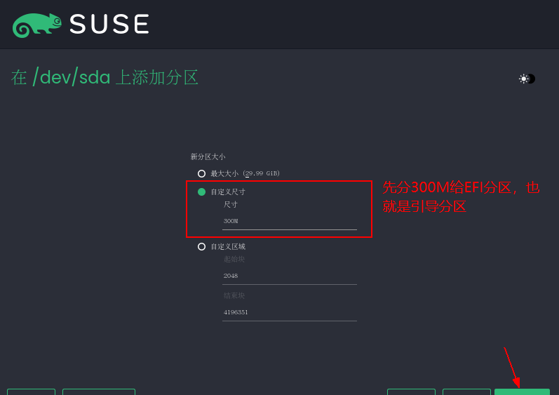
Task: Click the red 先分300M给EFI分区 annotation text
Action: coord(461,196)
